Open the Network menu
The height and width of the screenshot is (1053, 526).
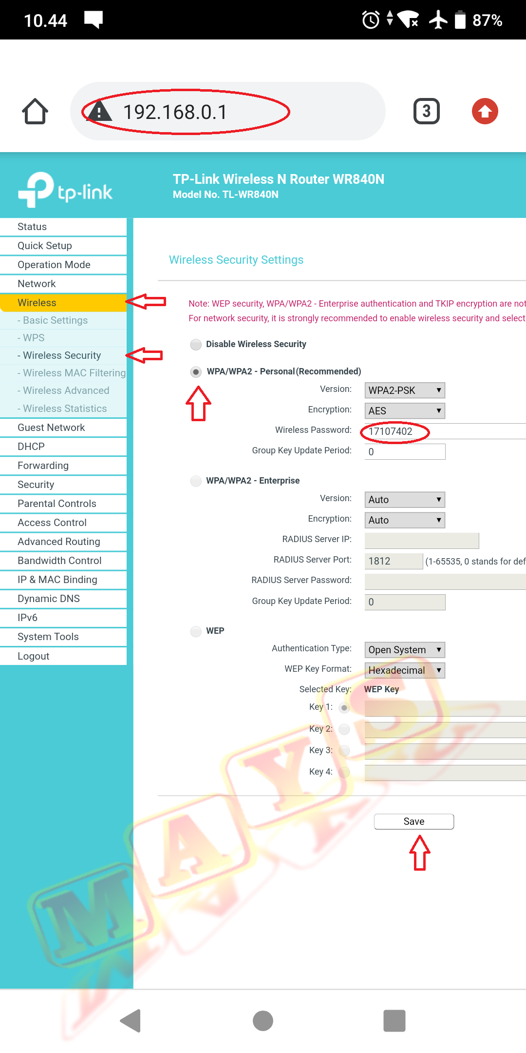pos(63,284)
